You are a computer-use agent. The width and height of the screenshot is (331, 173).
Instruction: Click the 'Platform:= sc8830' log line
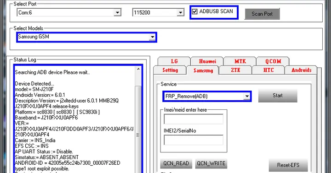click(x=57, y=112)
